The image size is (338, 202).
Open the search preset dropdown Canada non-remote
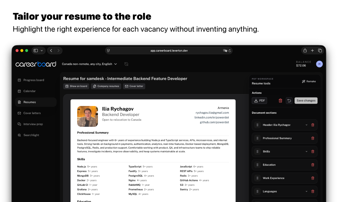coord(89,64)
